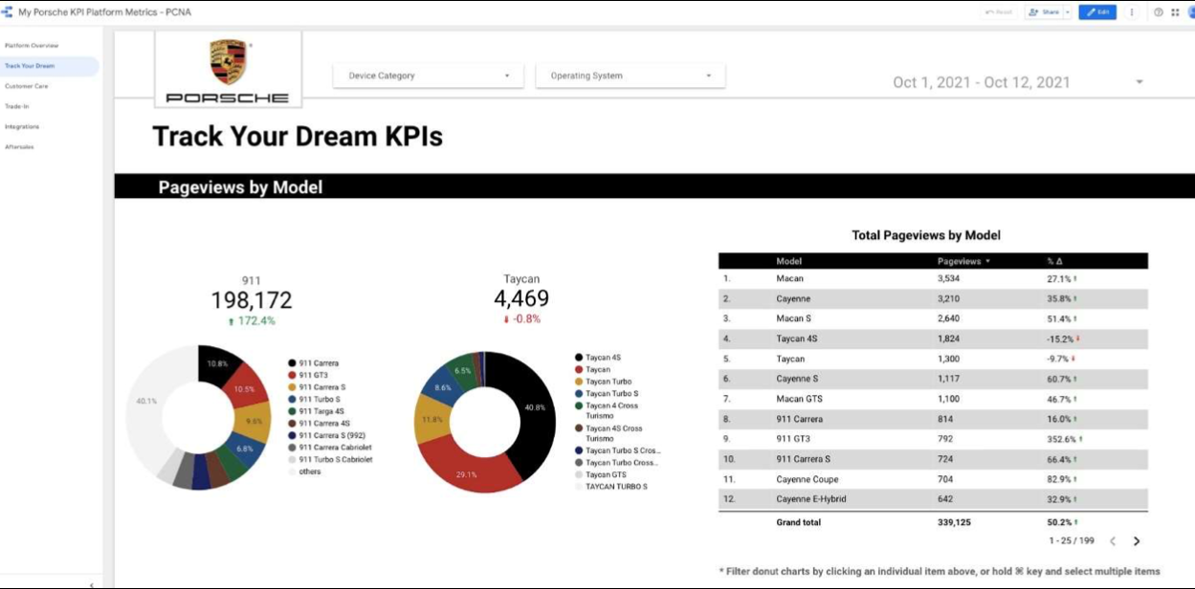Click the Porsche crest logo
Screen dimensions: 1195x589
228,62
